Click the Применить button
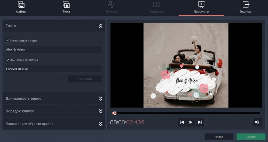 tap(85, 79)
